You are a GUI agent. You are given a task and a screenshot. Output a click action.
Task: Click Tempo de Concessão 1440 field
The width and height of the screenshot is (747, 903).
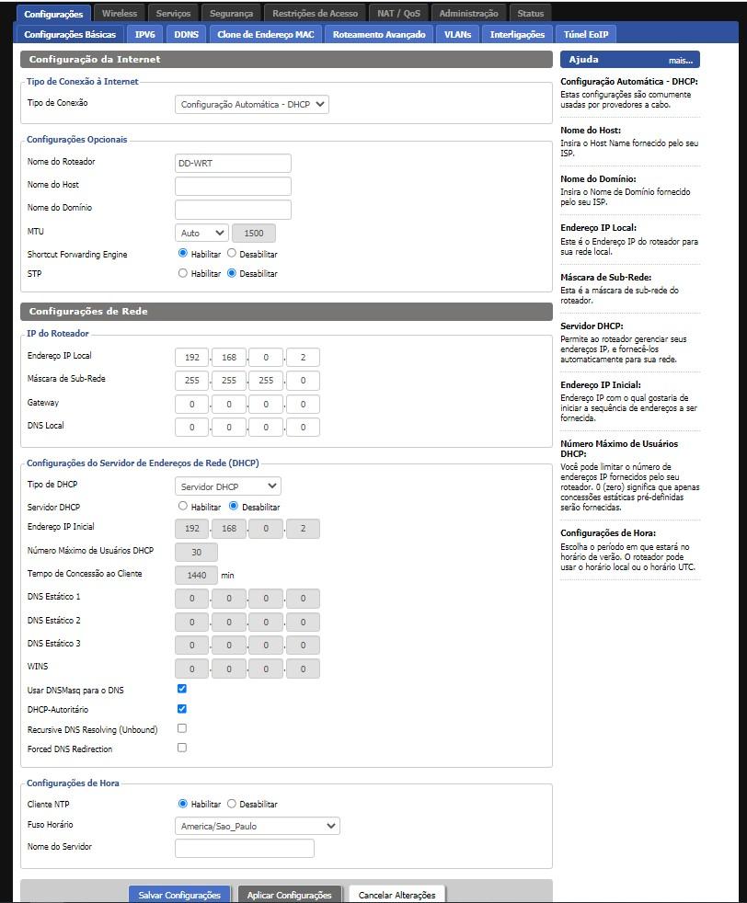click(196, 575)
